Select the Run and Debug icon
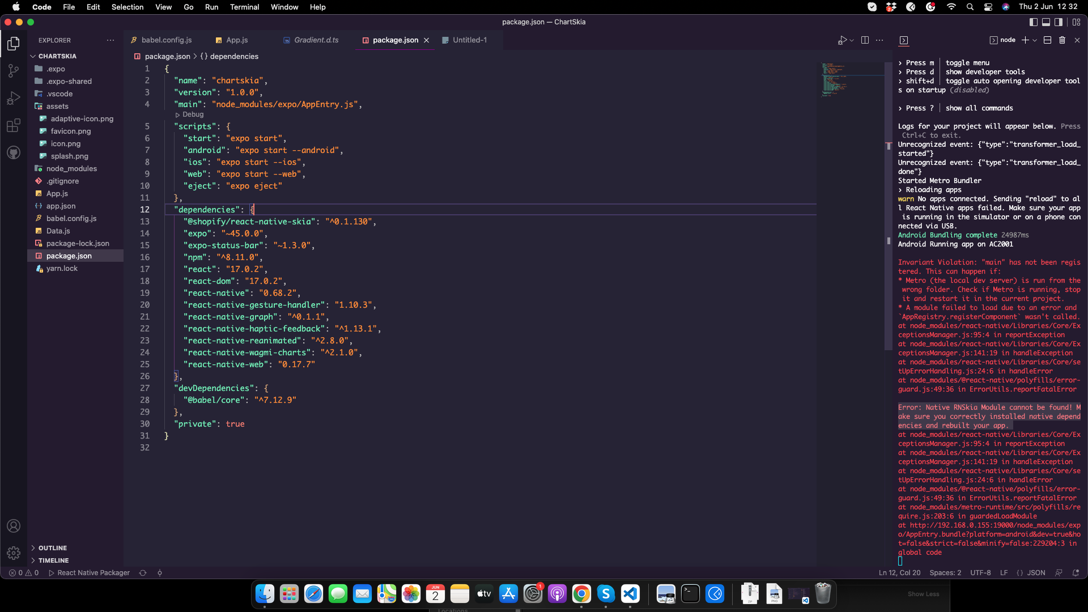This screenshot has width=1088, height=612. click(14, 98)
